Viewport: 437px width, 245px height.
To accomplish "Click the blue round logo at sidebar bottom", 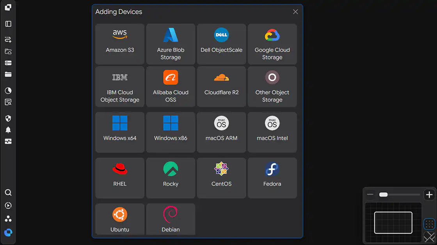I will pos(8,232).
